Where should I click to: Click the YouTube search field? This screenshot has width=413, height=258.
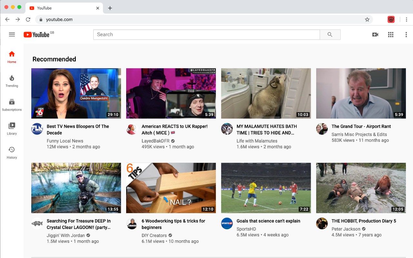(x=206, y=35)
